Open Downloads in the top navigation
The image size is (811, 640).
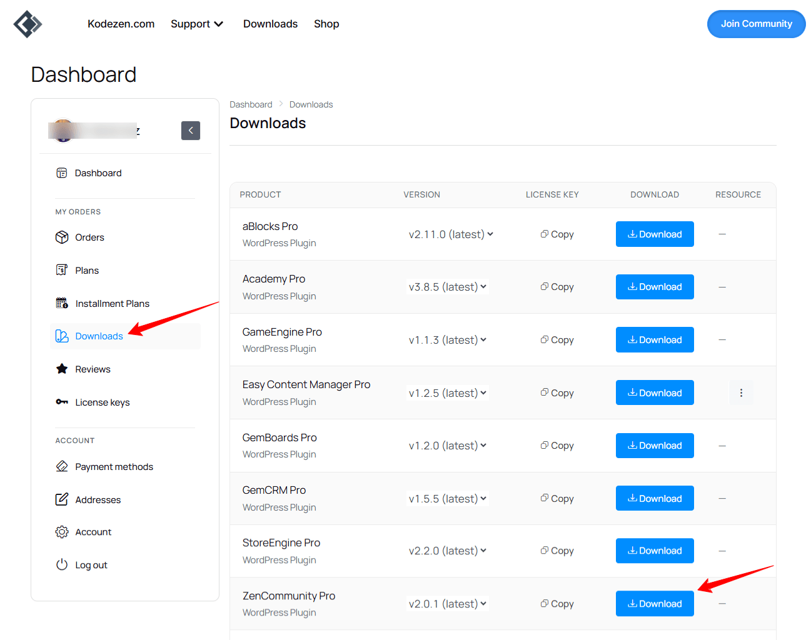point(270,24)
